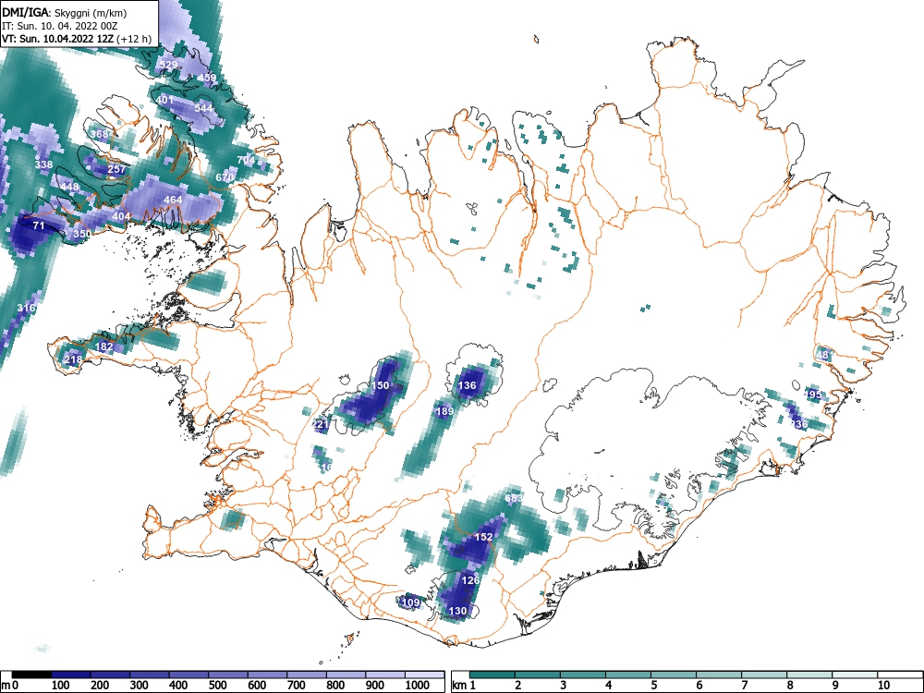
Task: Select the dark teal 1–2 km legend swatch
Action: (492, 675)
